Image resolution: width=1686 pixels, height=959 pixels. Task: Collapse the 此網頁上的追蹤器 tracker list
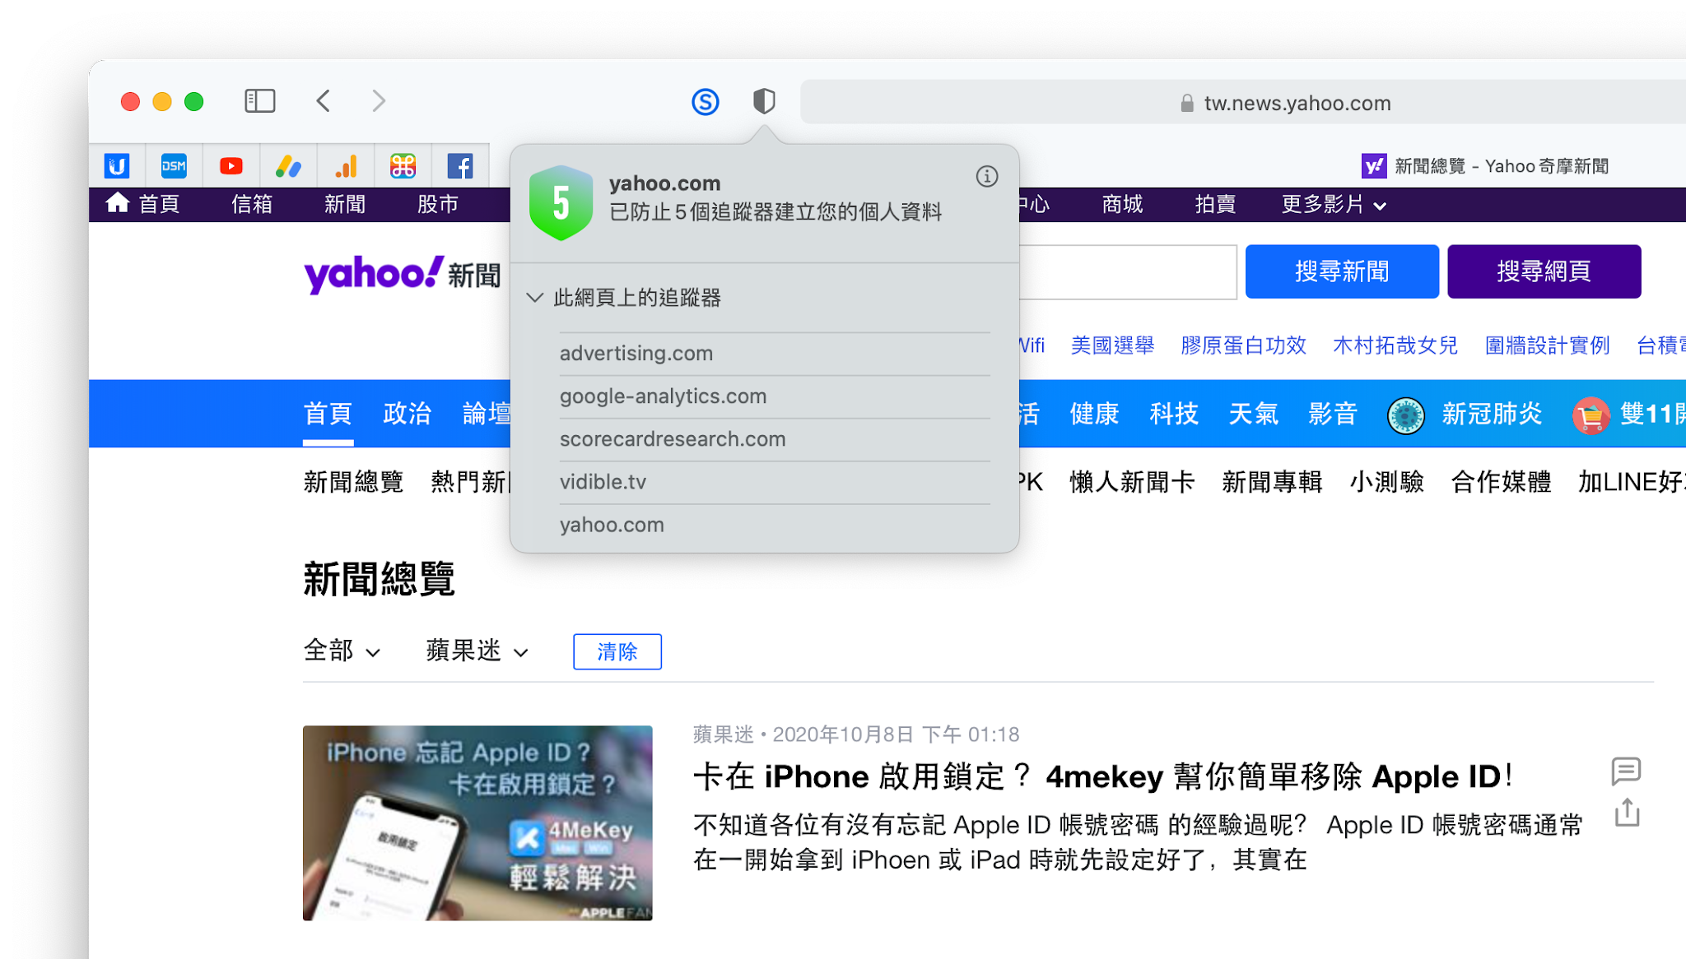535,298
